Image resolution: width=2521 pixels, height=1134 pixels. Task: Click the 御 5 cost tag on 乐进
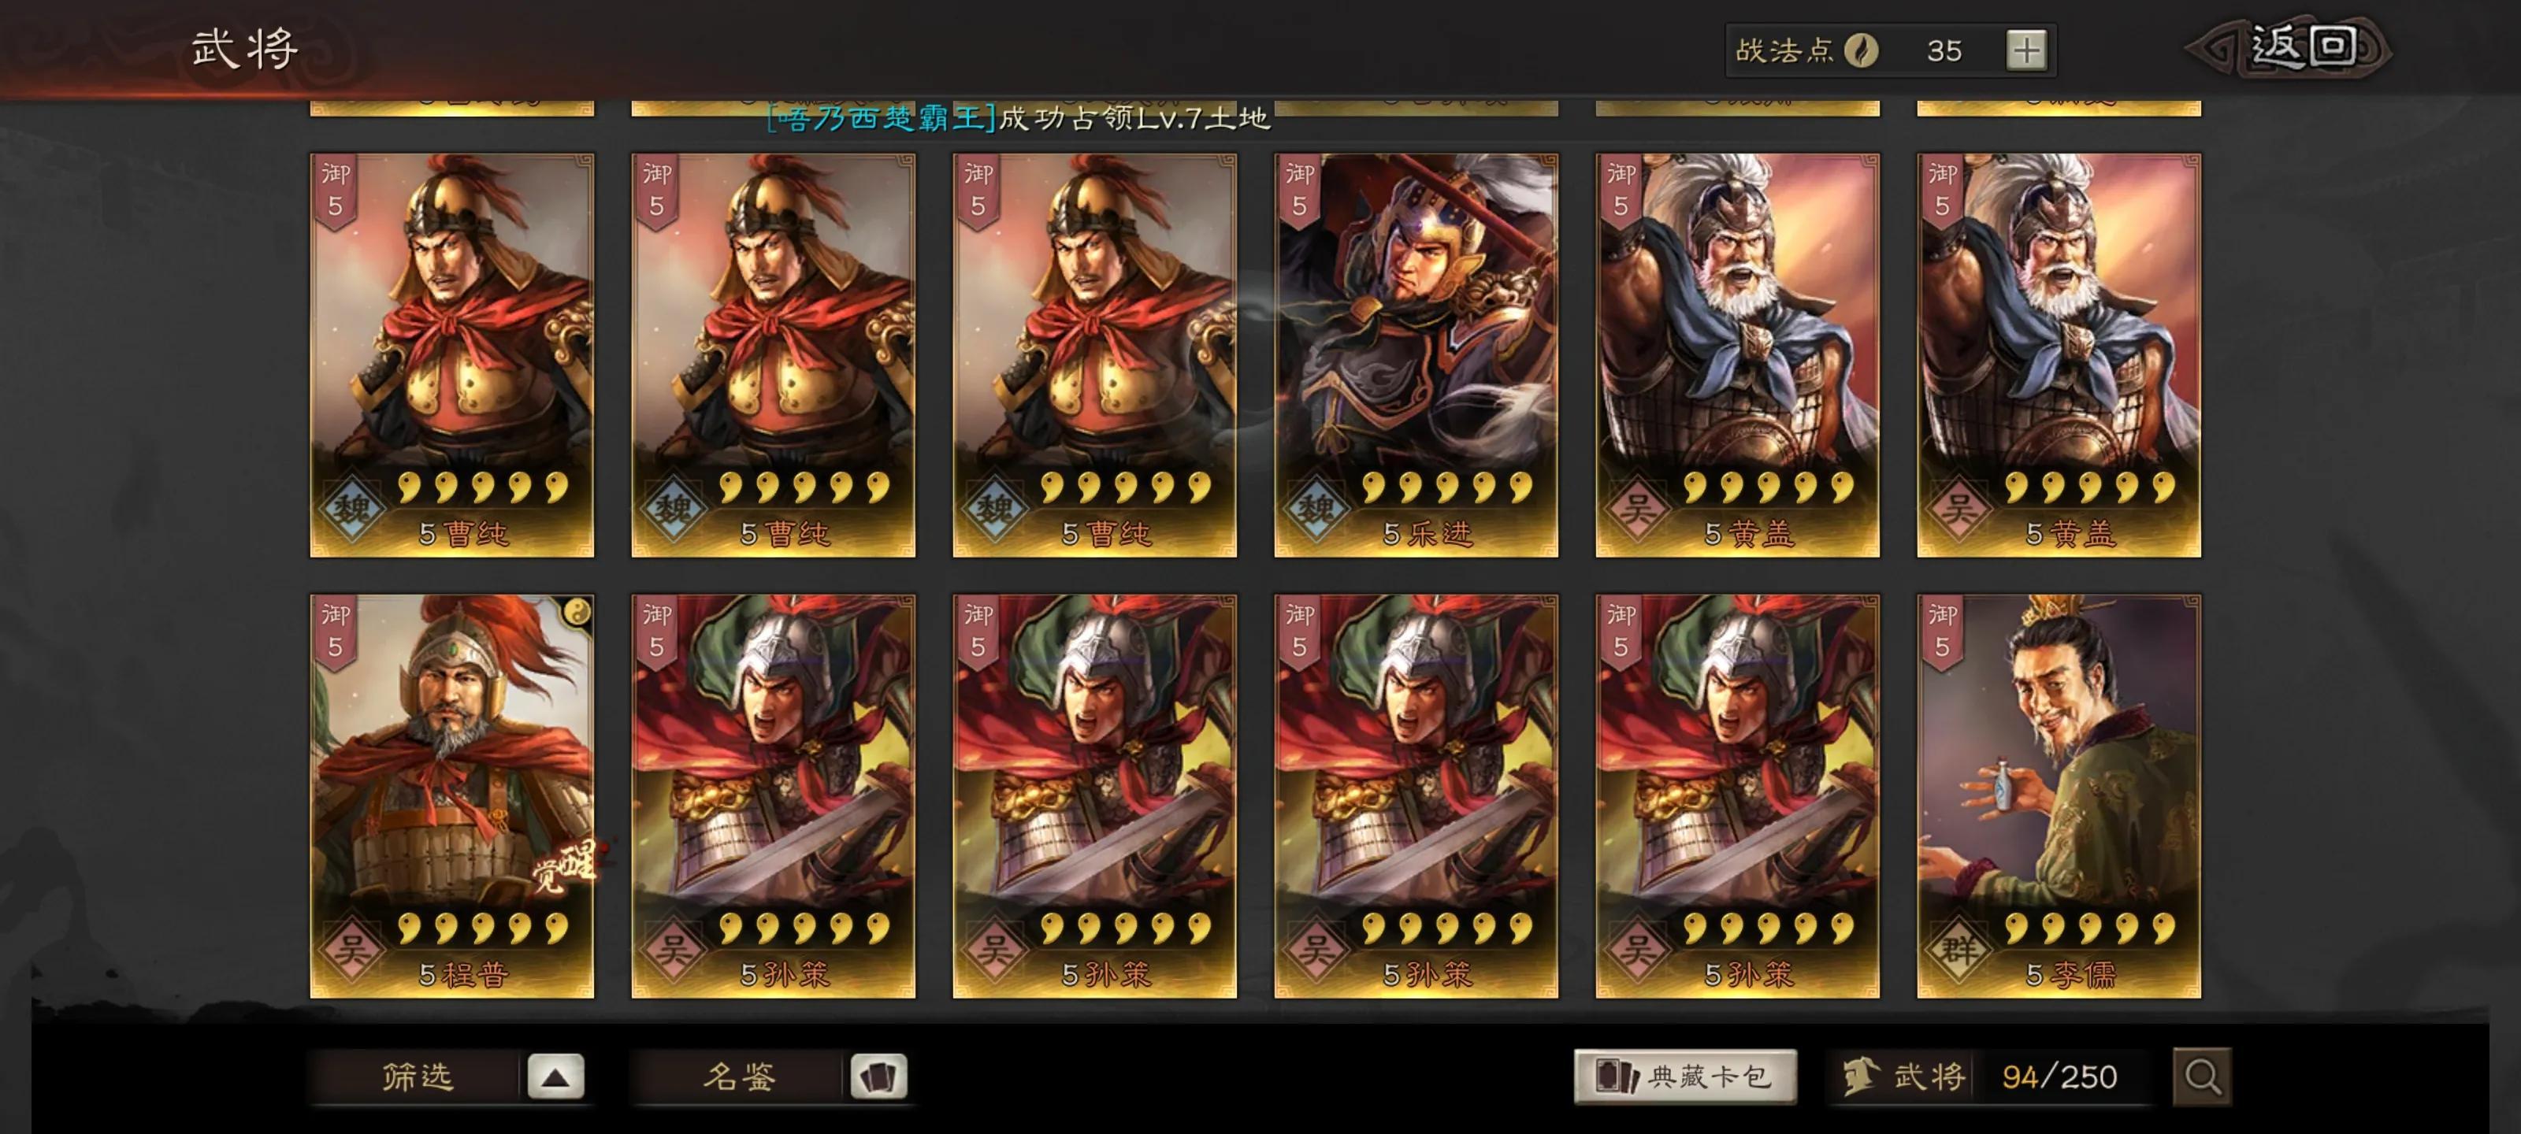coord(1298,192)
